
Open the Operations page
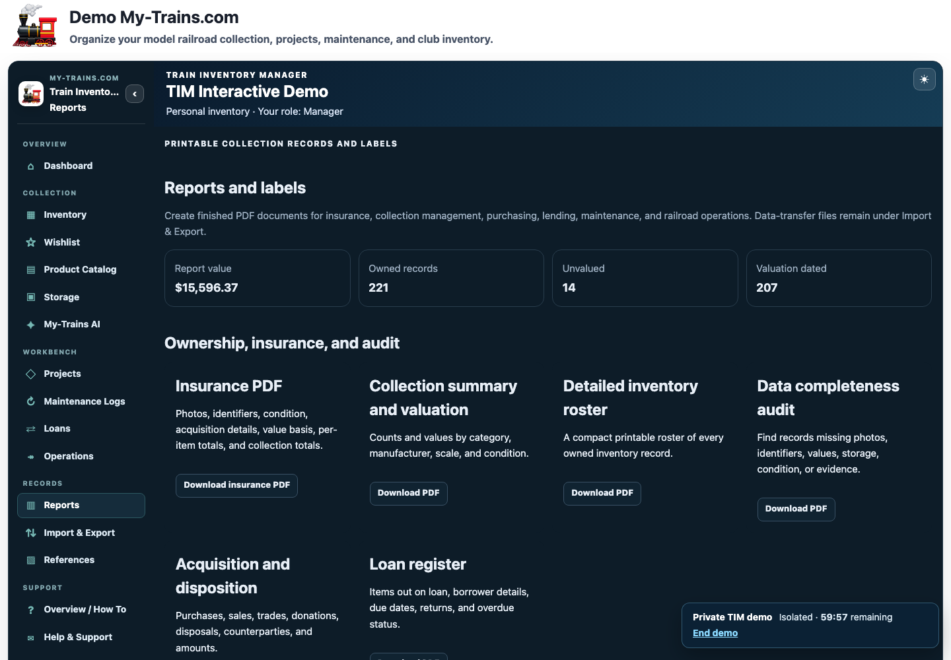tap(81, 456)
